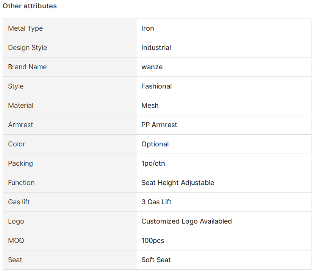This screenshot has width=316, height=272.
Task: Select the Metal Type label cell
Action: coord(70,28)
